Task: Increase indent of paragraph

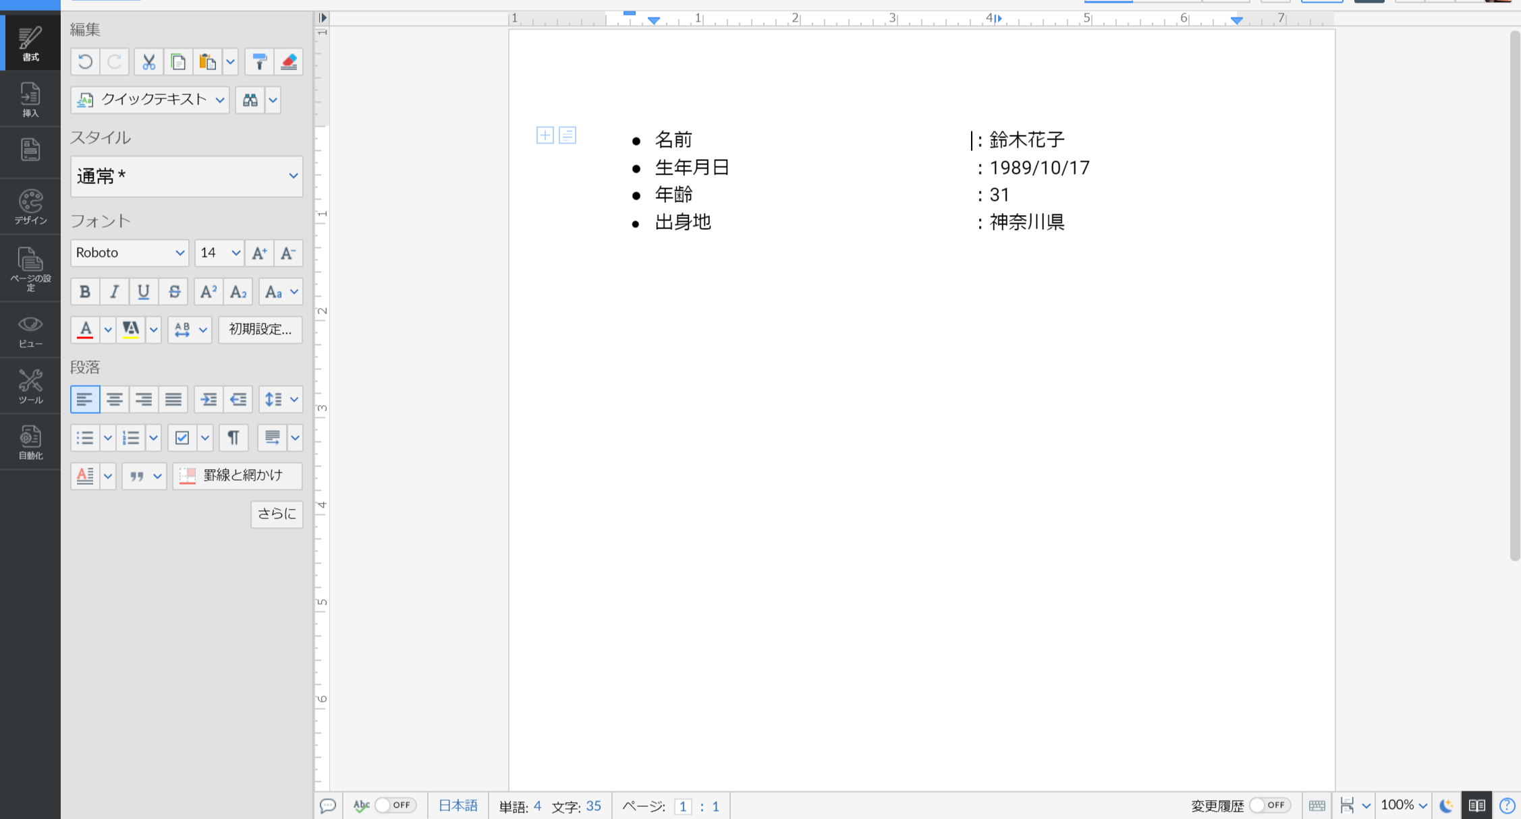Action: click(209, 399)
